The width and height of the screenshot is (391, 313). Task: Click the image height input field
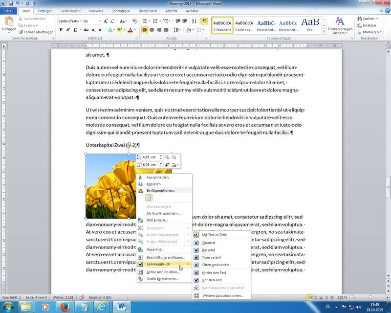click(x=150, y=157)
